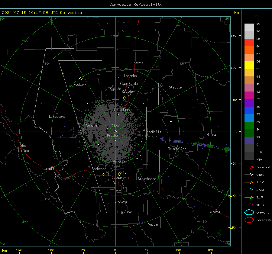272x254 pixels.
Task: Click the Brooks map label
Action: click(x=215, y=211)
